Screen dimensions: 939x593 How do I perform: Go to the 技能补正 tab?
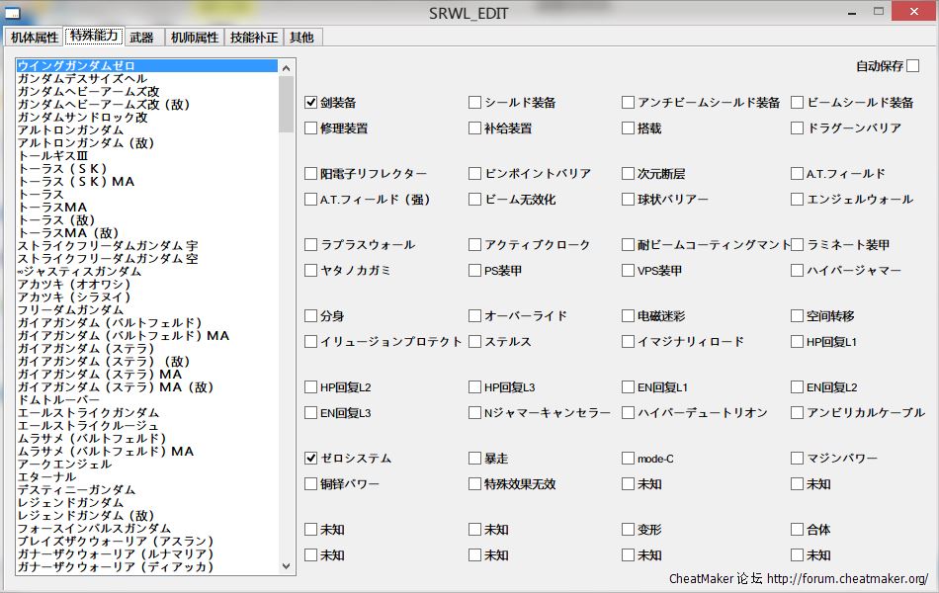254,38
